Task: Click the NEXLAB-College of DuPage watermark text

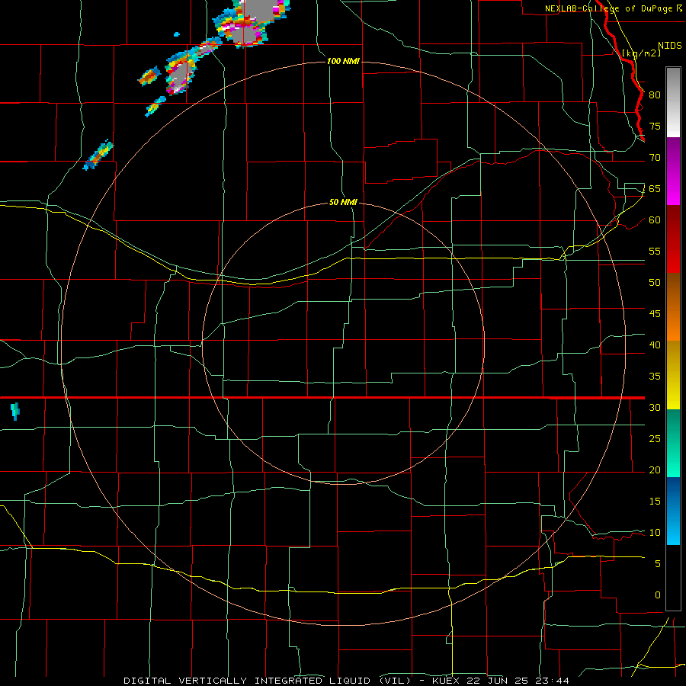Action: [x=613, y=8]
